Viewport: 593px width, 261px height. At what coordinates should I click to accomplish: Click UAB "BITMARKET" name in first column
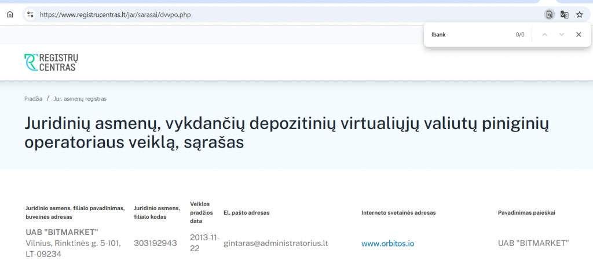click(62, 231)
